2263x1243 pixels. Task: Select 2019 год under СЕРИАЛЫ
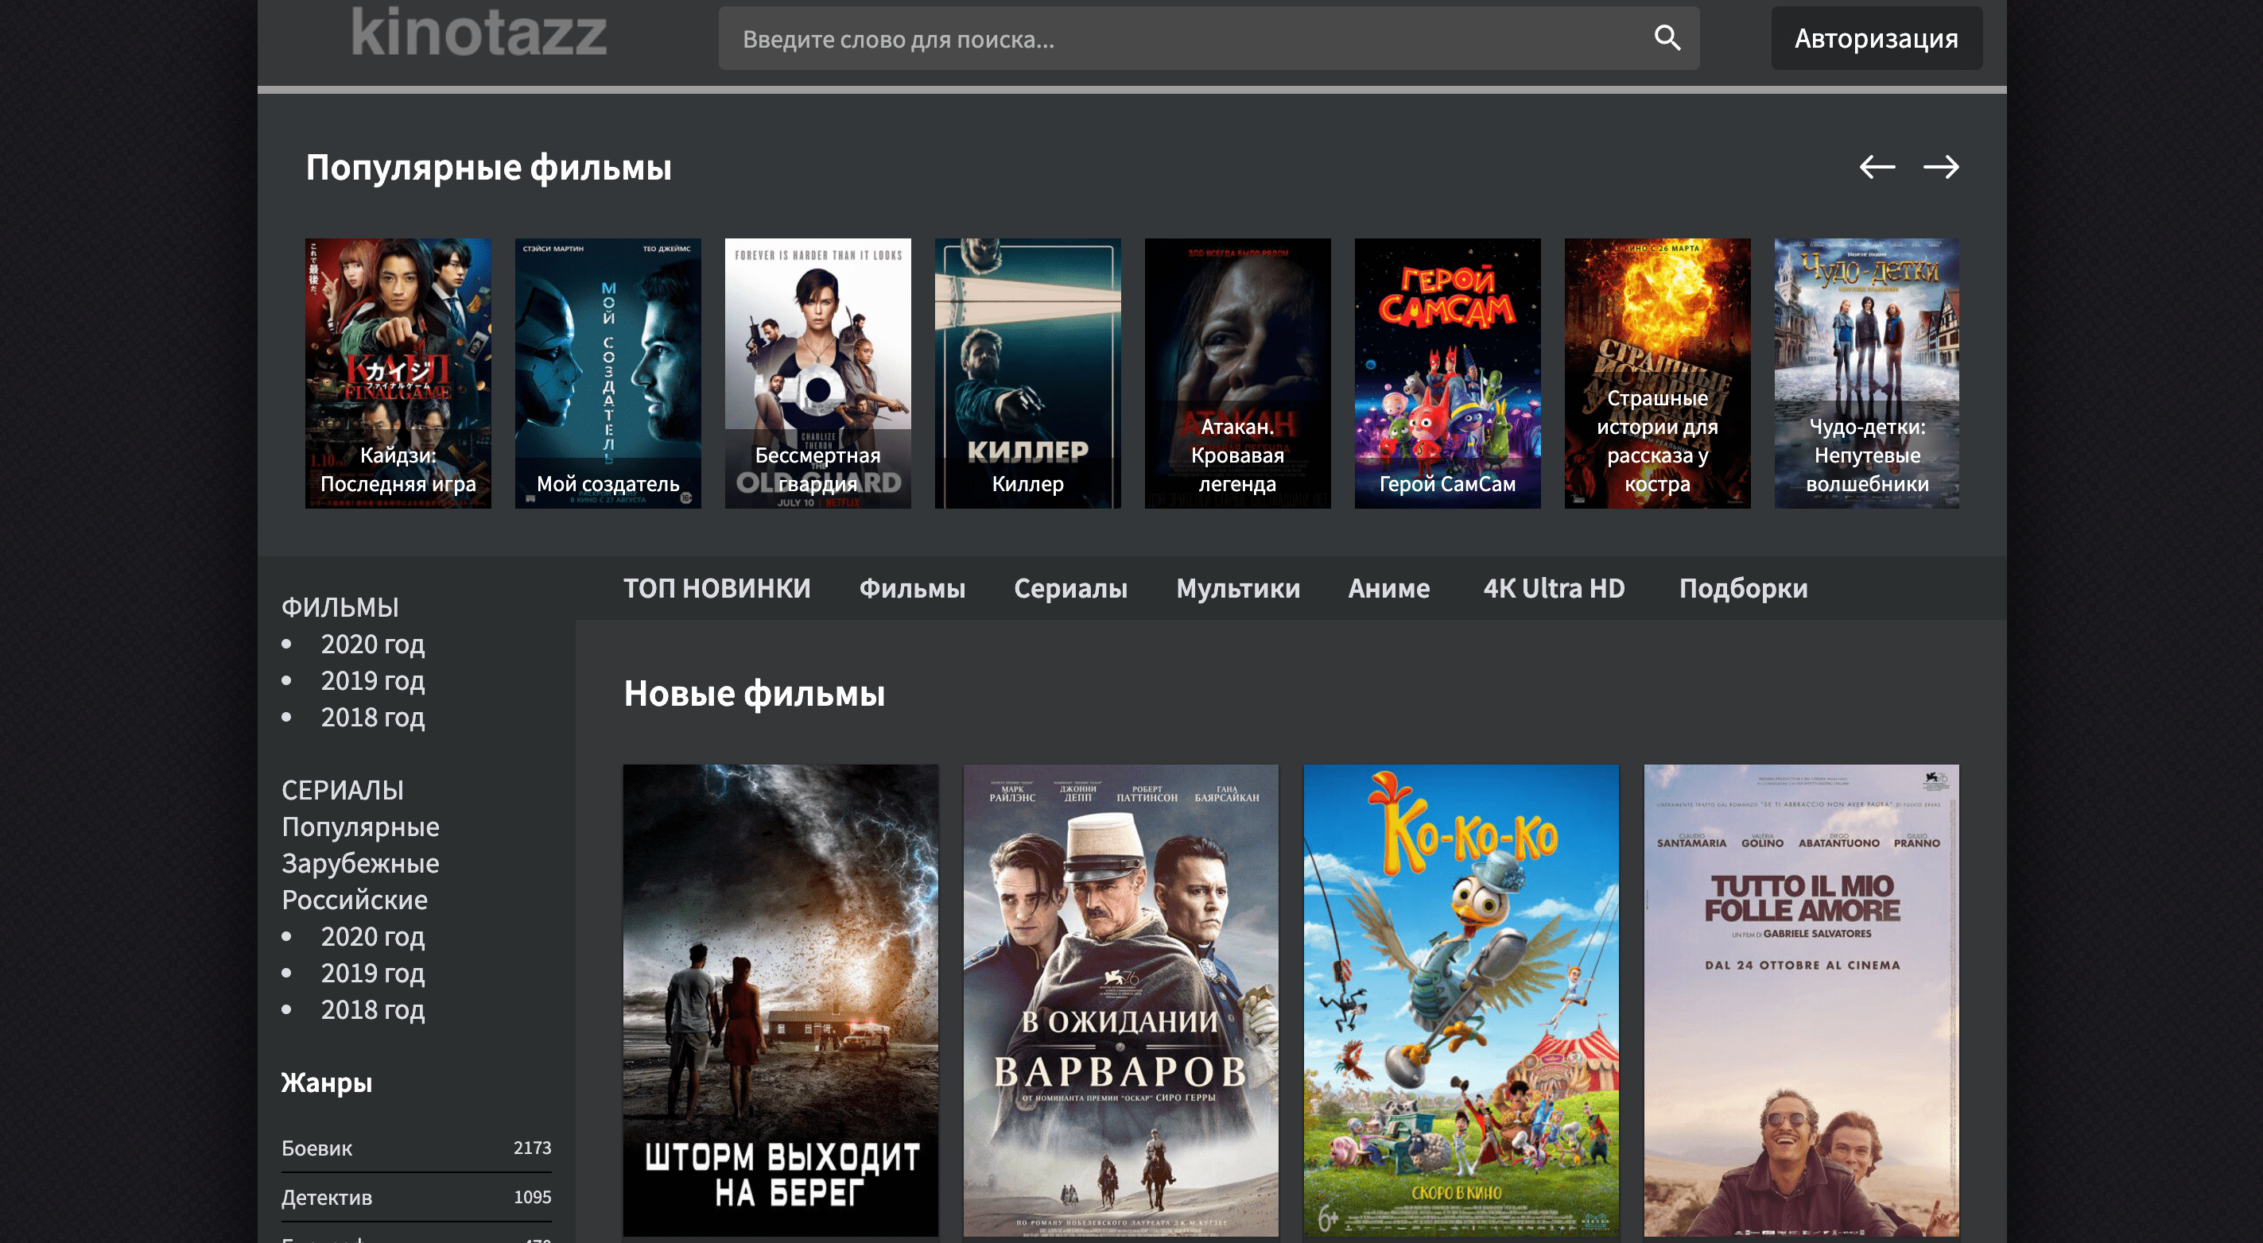click(372, 973)
